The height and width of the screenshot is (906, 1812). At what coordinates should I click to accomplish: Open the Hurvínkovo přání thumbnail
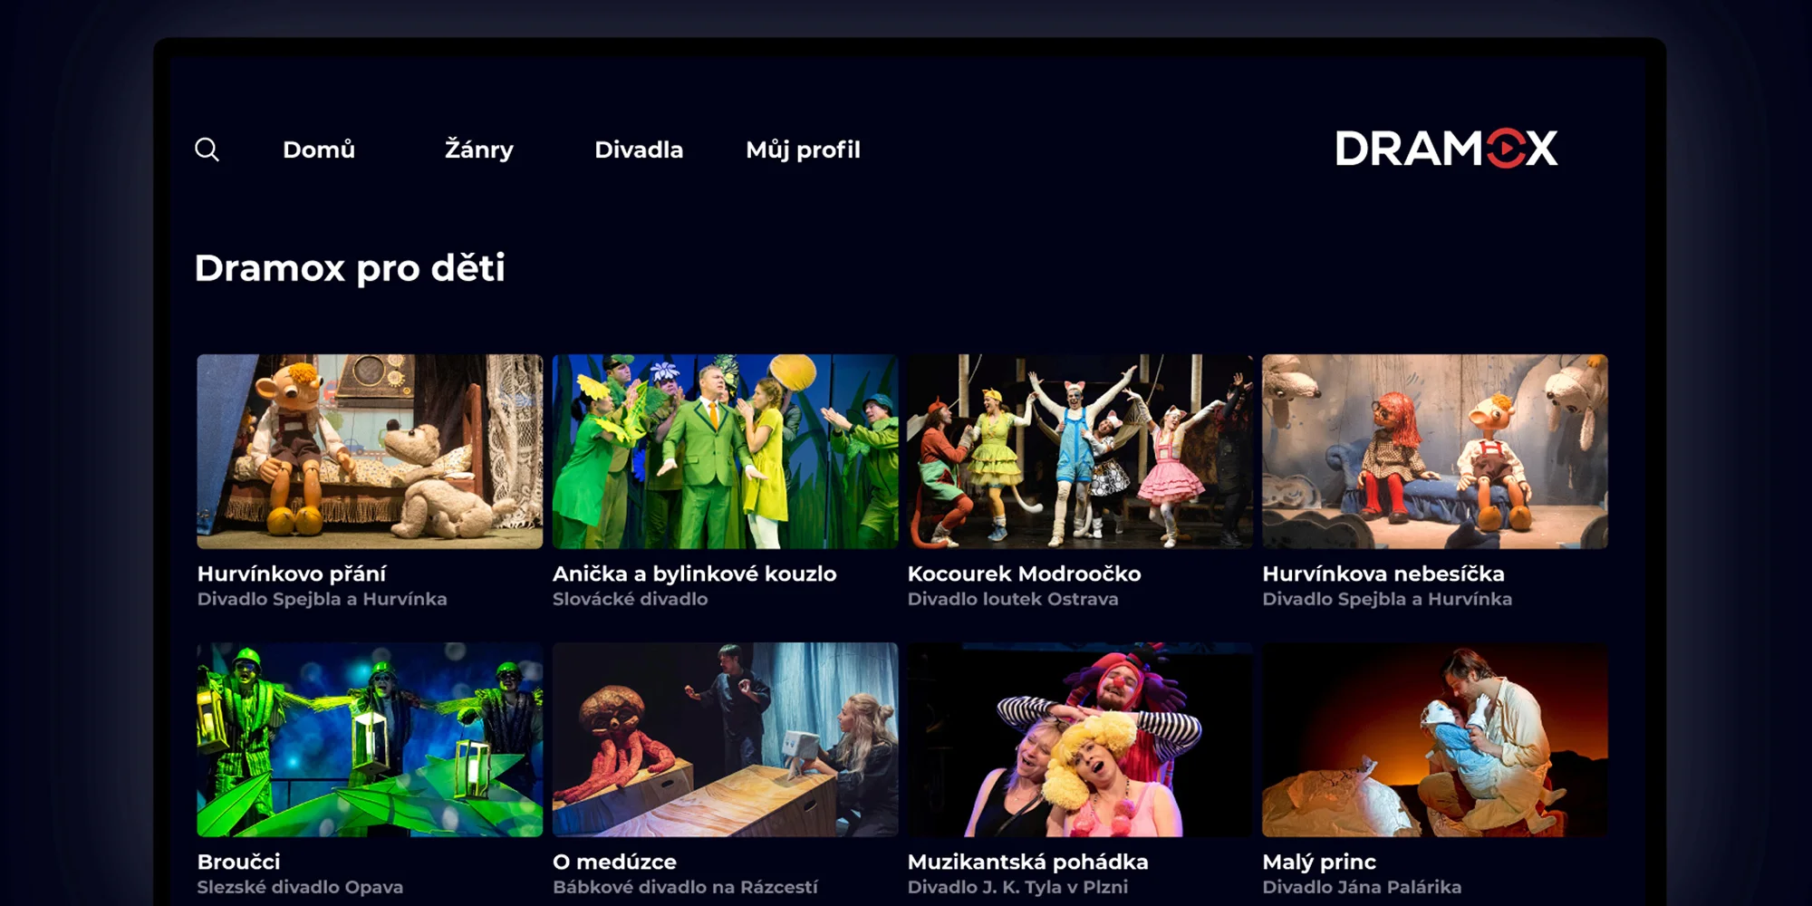(x=370, y=451)
